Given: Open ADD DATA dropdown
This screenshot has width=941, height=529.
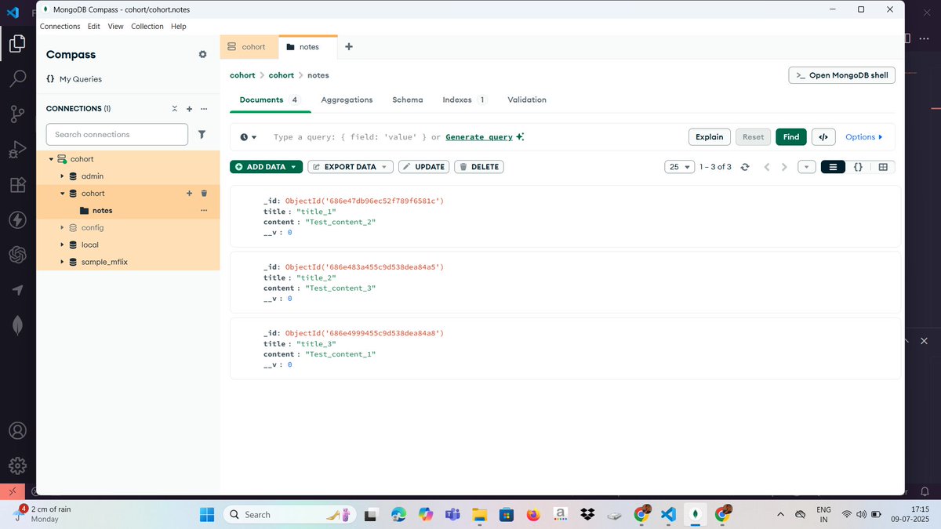Looking at the screenshot, I should pos(266,167).
